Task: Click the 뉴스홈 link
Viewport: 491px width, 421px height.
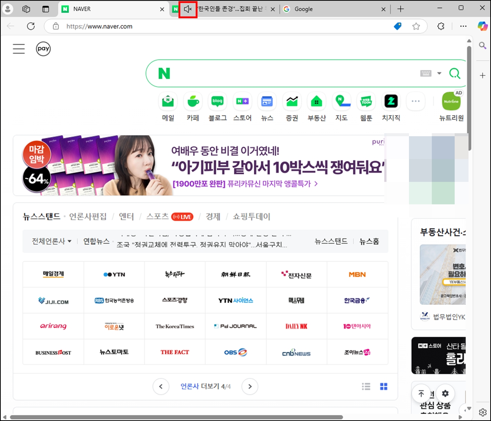Action: point(369,241)
